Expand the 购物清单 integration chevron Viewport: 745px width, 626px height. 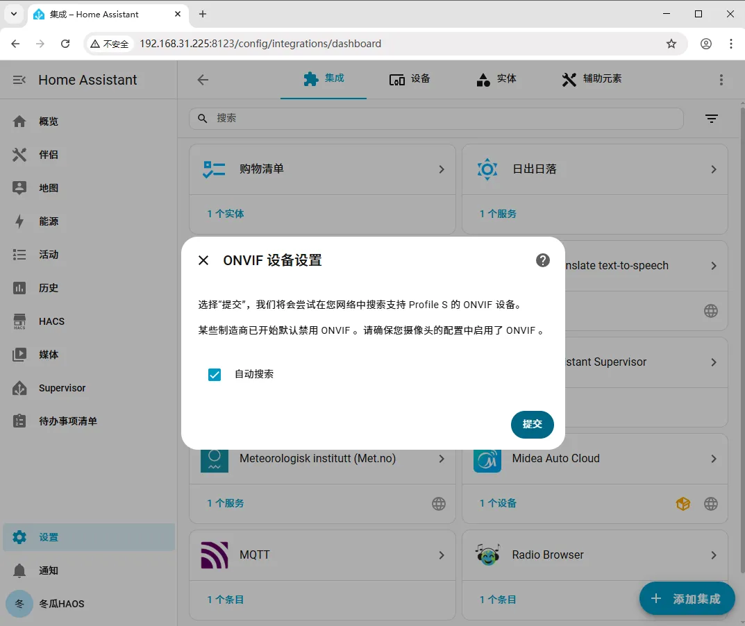coord(442,169)
